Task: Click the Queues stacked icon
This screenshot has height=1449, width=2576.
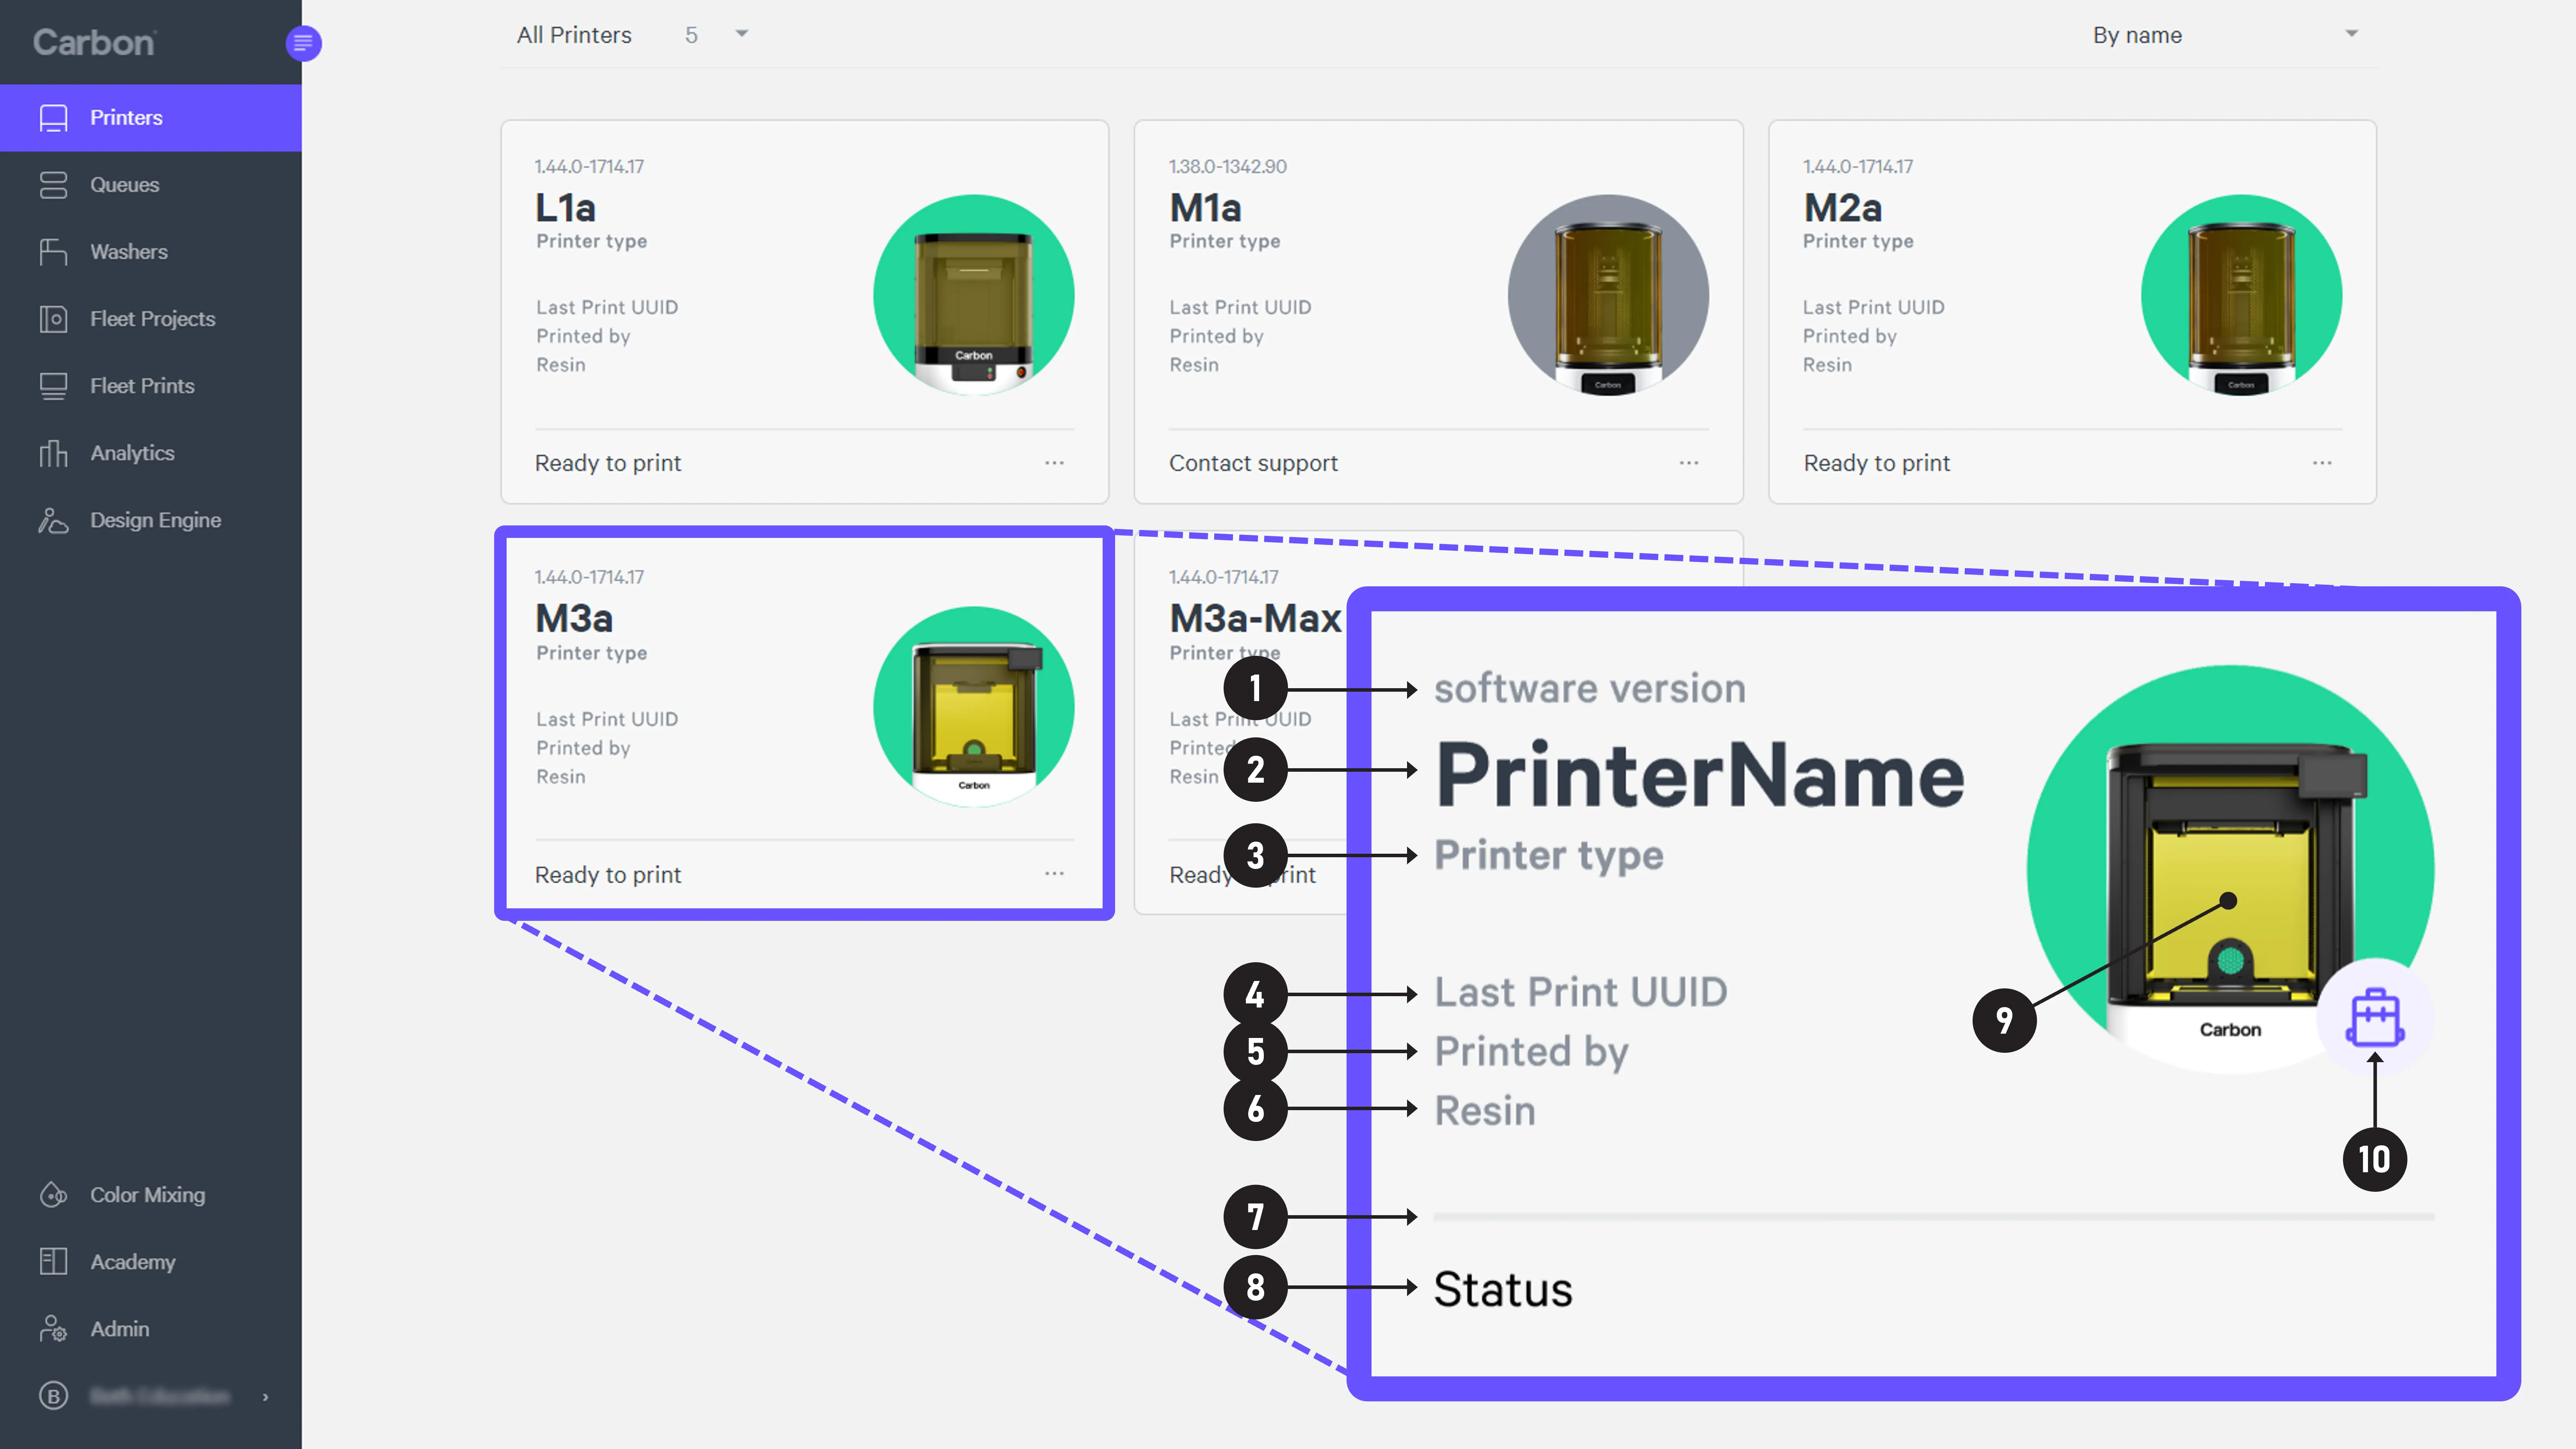Action: (53, 185)
